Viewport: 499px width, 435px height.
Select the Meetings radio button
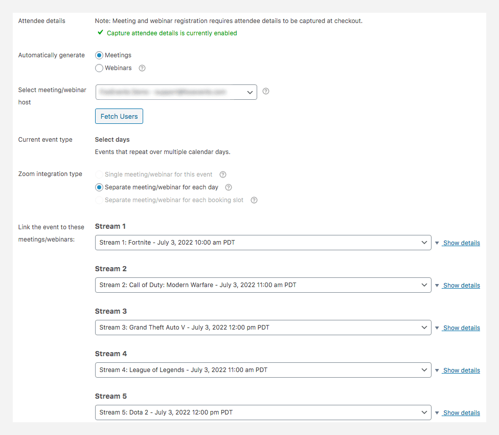tap(99, 55)
